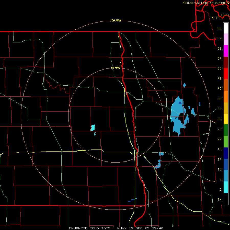The height and width of the screenshot is (230, 230).
Task: Click the TOPS legend title
Action: coord(225,15)
